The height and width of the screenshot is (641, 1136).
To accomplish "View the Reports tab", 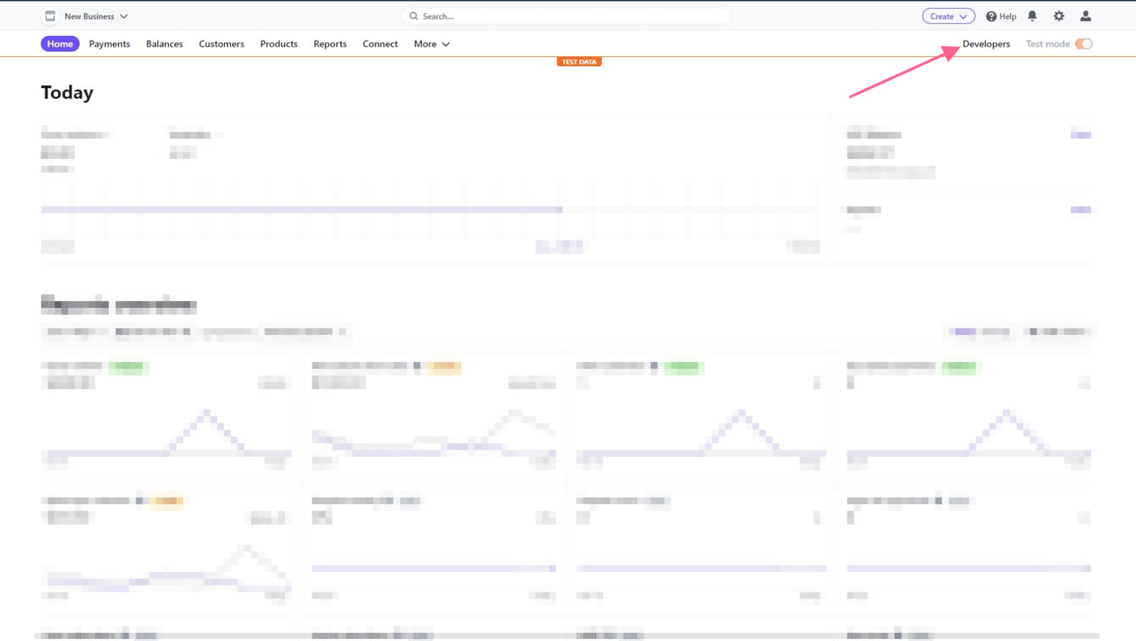I will coord(330,44).
